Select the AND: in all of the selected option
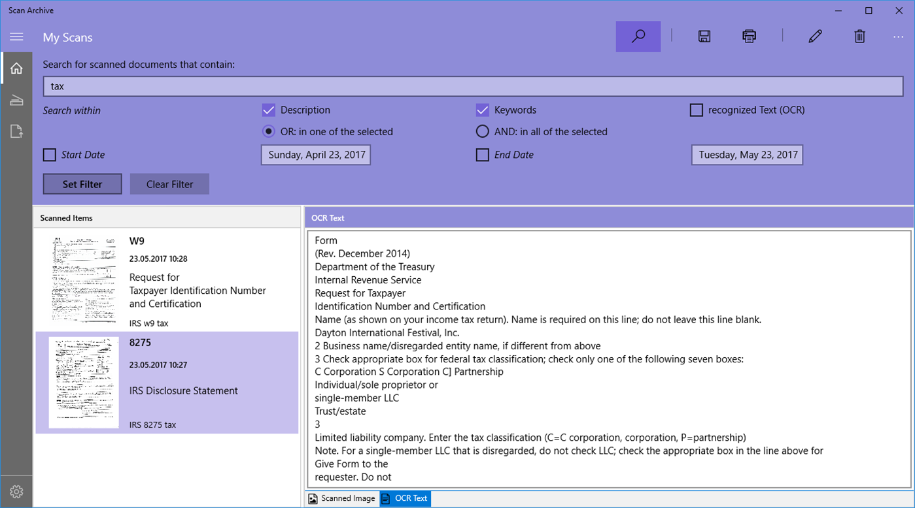Image resolution: width=915 pixels, height=508 pixels. (x=482, y=131)
